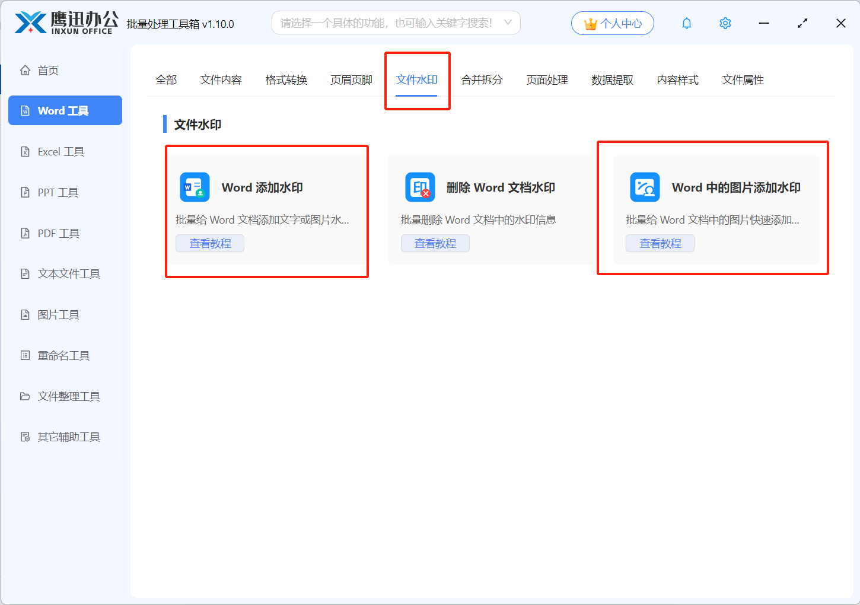Image resolution: width=860 pixels, height=605 pixels.
Task: Open the 个人中心 button
Action: pyautogui.click(x=613, y=23)
